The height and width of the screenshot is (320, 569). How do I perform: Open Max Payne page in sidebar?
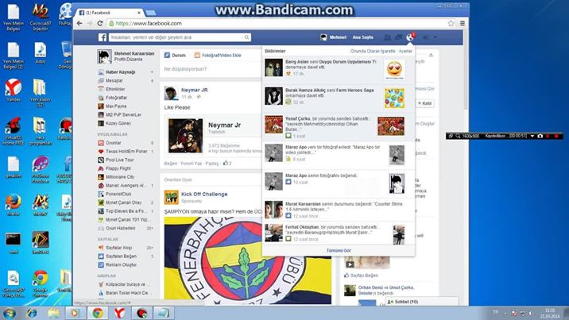tap(116, 106)
